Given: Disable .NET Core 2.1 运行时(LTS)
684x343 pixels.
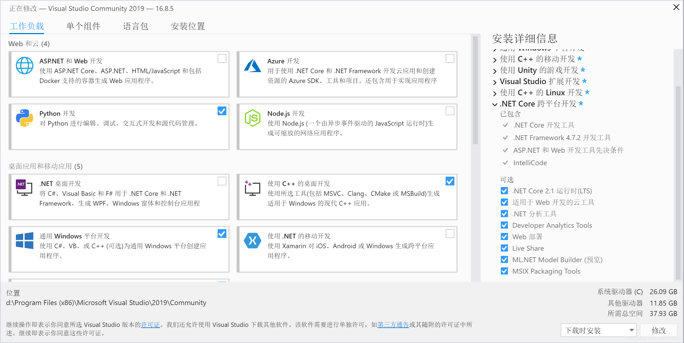Looking at the screenshot, I should 504,191.
